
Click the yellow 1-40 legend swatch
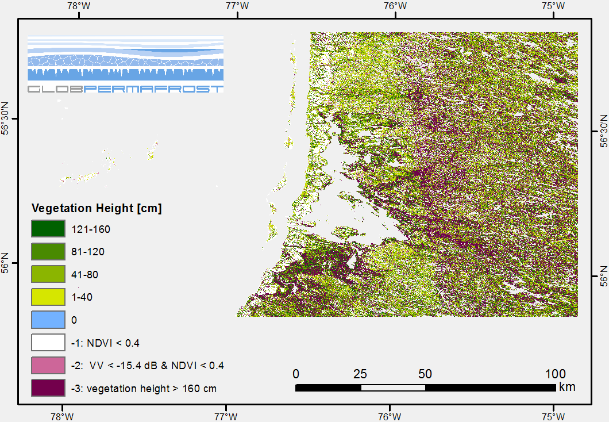pos(48,297)
